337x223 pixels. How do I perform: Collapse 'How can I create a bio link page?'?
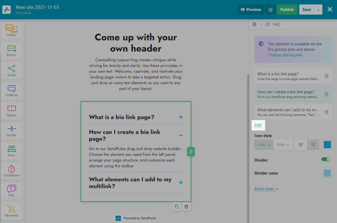pos(181,135)
